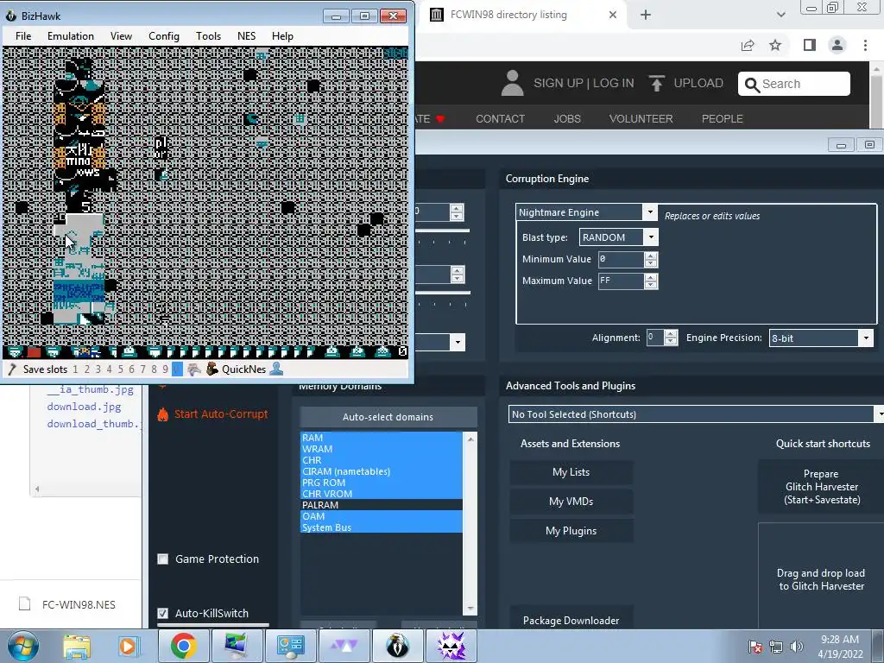
Task: Close the FCWIN98 directory listing tab
Action: (613, 16)
